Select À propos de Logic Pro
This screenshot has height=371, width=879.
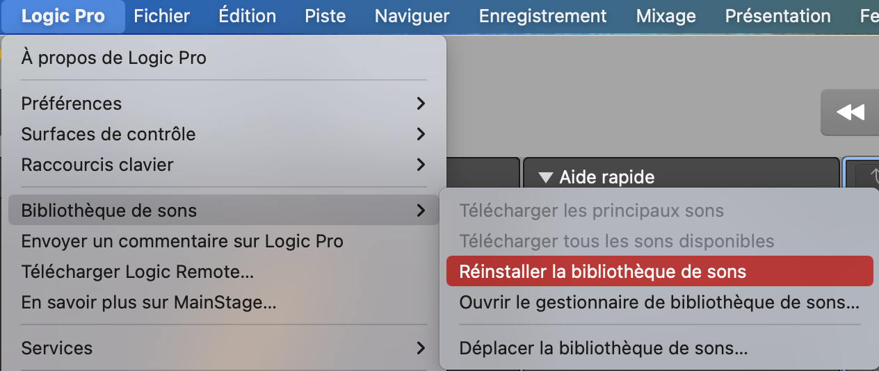click(114, 58)
